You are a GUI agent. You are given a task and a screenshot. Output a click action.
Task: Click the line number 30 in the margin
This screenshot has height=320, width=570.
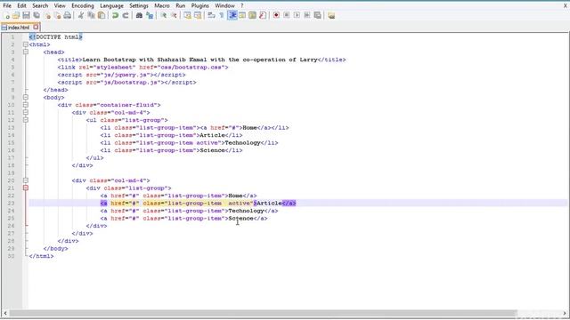[12, 256]
